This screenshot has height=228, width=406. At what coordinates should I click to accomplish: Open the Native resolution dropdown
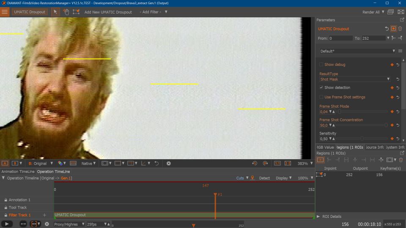(x=88, y=163)
